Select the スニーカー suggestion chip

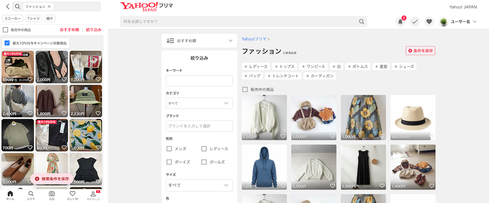(x=13, y=19)
